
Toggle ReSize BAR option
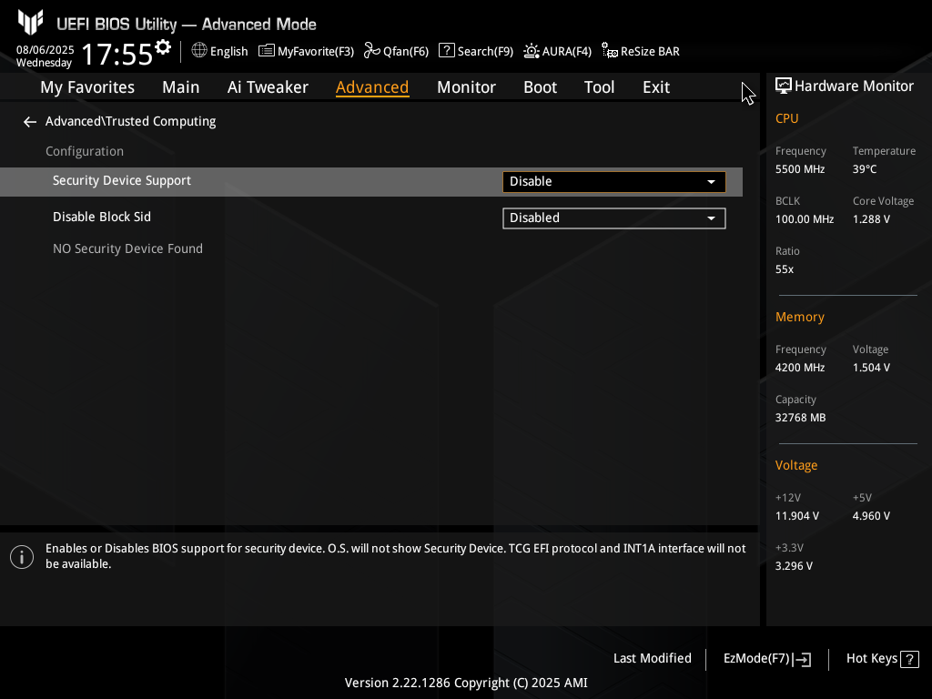(x=640, y=51)
